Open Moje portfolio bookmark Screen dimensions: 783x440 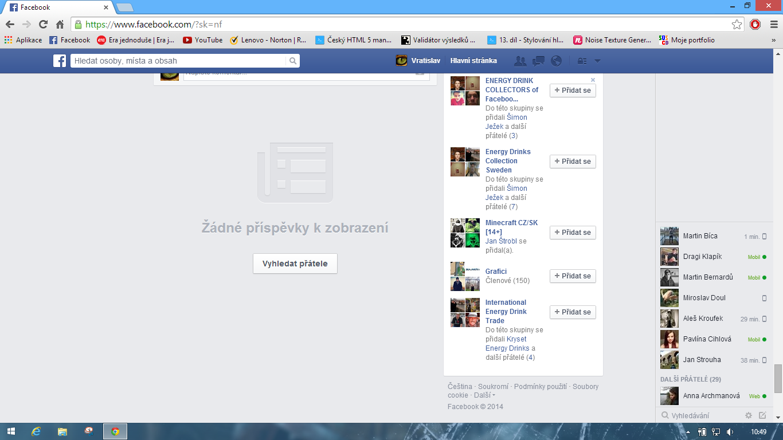(x=687, y=40)
